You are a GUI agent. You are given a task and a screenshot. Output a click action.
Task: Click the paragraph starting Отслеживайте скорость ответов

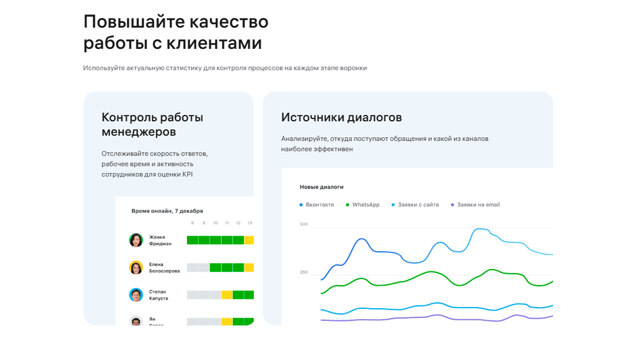pos(154,164)
